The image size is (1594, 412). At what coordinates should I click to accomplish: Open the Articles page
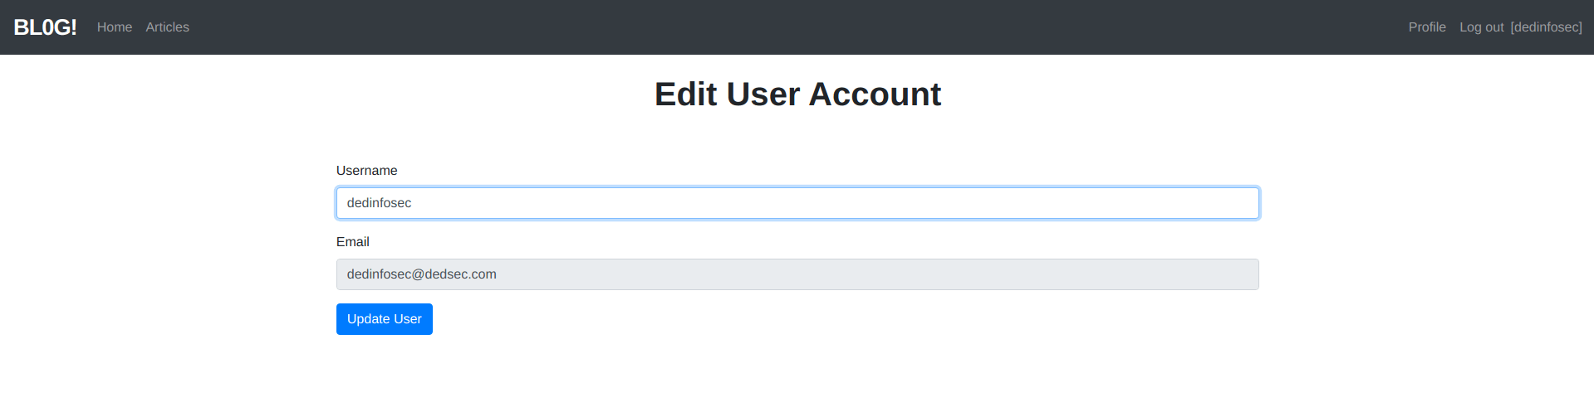pyautogui.click(x=168, y=27)
